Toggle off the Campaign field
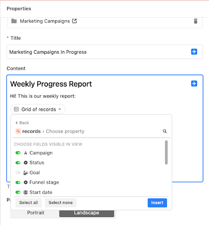Viewport: 209px width, 225px height. (18, 153)
